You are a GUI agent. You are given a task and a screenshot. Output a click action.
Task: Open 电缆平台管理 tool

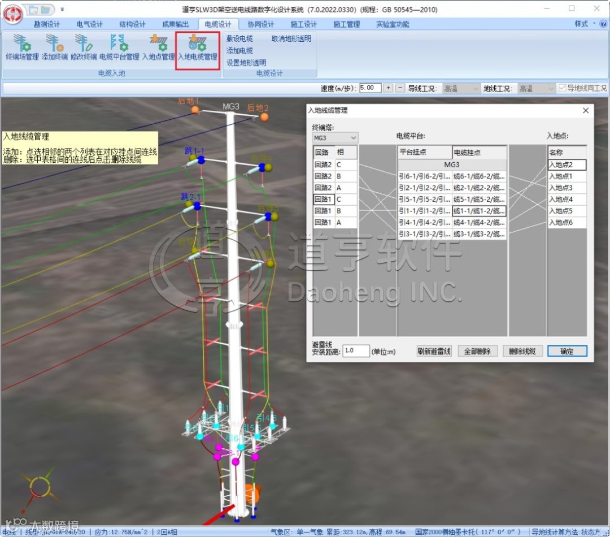click(x=119, y=47)
